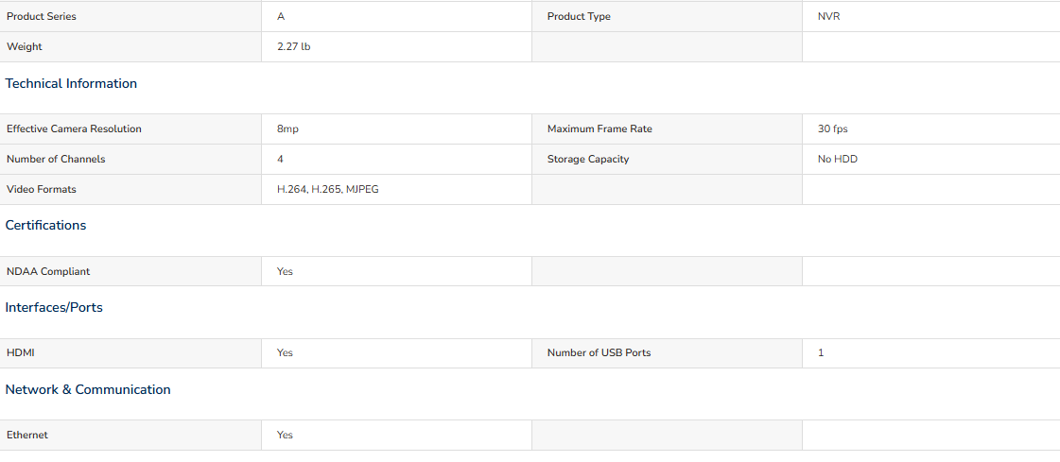Click the No HDD storage value
1060x462 pixels.
pos(838,160)
